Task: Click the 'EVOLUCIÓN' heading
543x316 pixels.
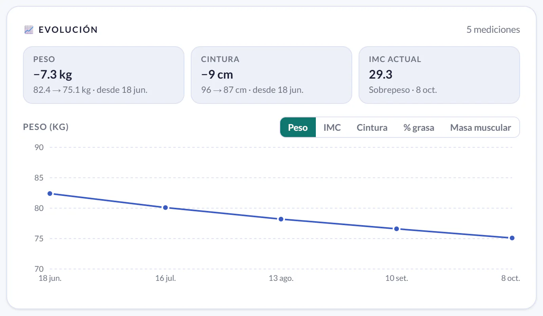Action: click(68, 30)
